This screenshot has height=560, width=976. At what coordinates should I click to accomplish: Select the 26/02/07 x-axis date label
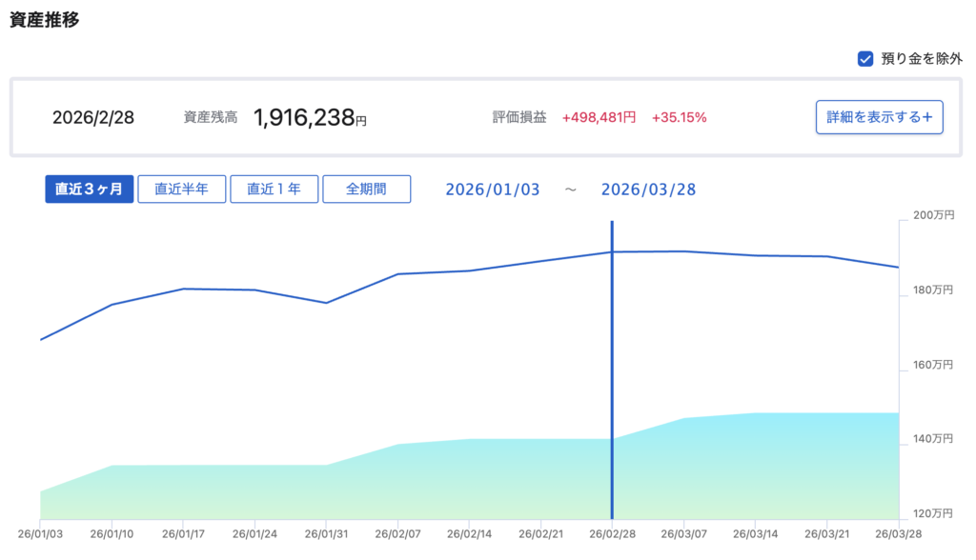[397, 533]
